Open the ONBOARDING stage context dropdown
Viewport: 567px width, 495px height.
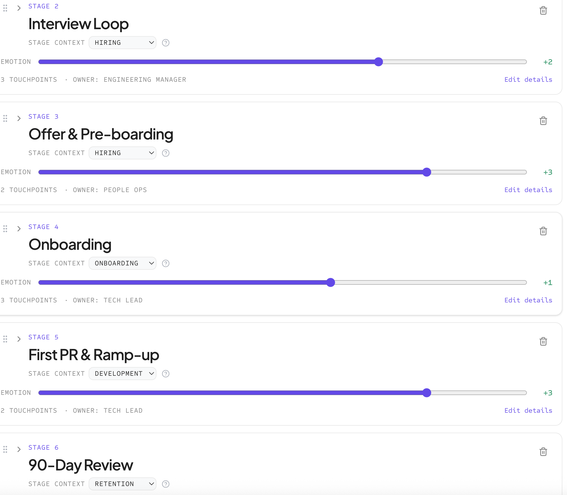(x=123, y=263)
